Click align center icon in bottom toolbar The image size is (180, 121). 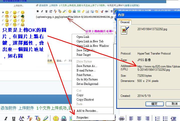139,118
